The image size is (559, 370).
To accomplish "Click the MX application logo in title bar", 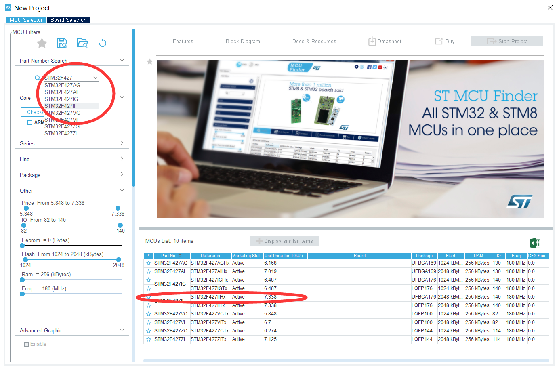I will click(8, 8).
